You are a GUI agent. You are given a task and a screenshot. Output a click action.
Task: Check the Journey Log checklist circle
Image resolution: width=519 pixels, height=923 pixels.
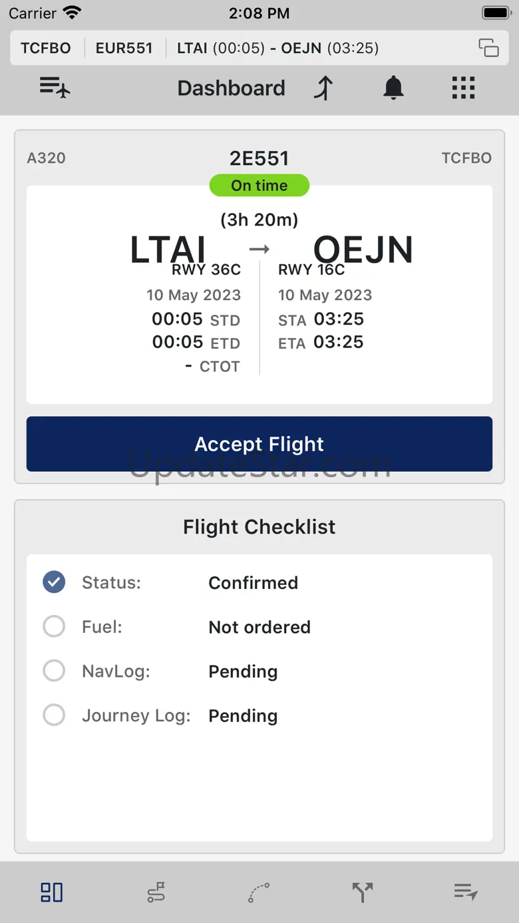click(54, 715)
